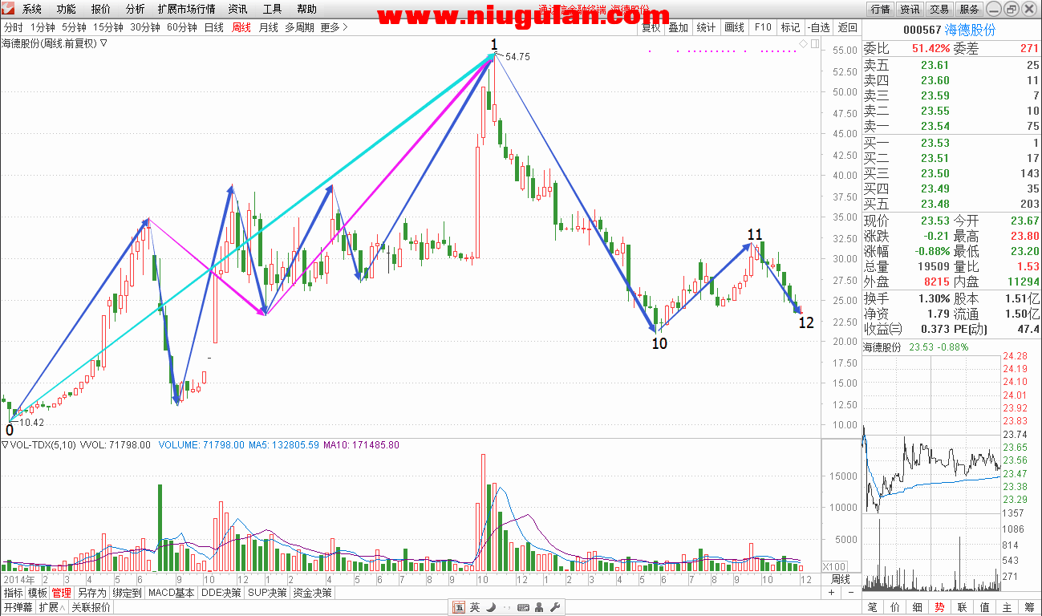Zoom in chart with plus button
The width and height of the screenshot is (1042, 616).
831,593
